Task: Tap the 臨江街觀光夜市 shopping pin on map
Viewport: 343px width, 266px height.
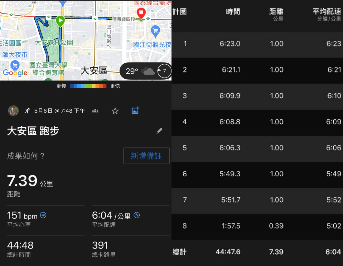Action: [x=155, y=31]
